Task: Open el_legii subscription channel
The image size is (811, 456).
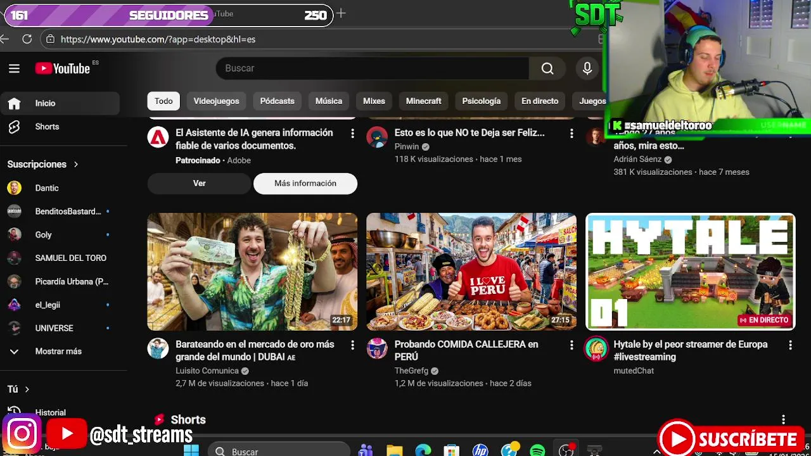Action: (60, 305)
